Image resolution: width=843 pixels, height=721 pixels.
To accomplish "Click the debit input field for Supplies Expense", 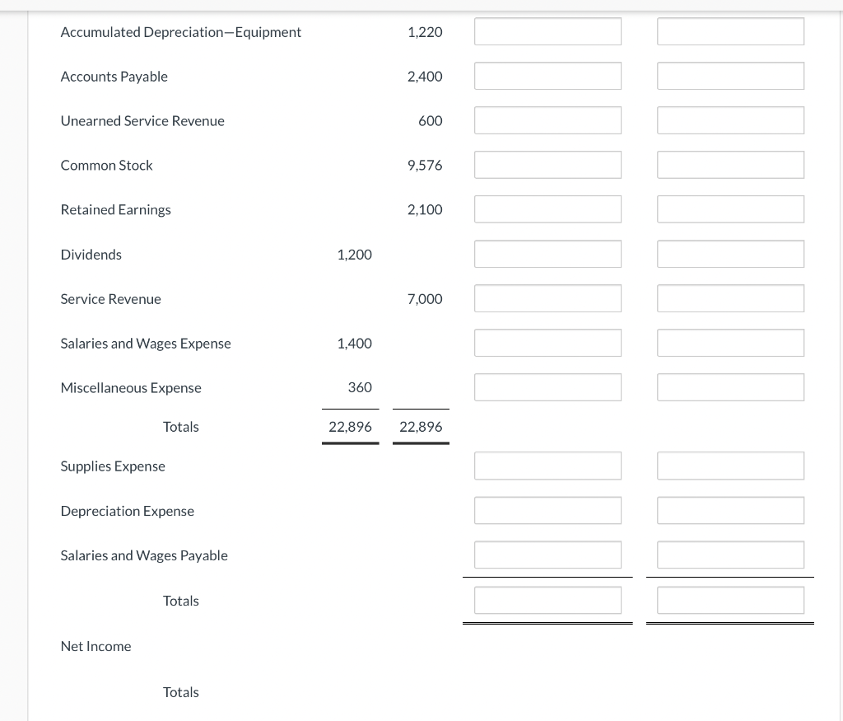I will coord(547,465).
